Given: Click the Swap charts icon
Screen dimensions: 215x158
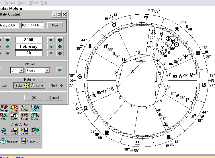Looking at the screenshot, I should [4, 108].
